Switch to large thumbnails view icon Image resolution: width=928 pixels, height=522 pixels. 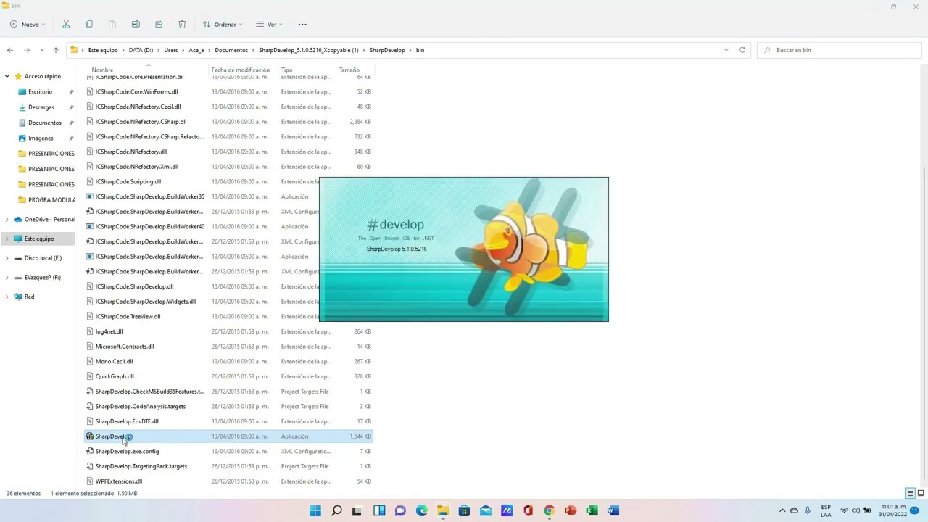[x=920, y=494]
